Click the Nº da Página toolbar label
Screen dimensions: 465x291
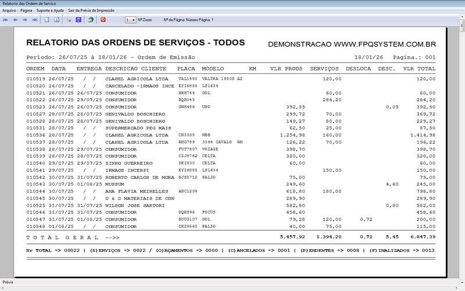[188, 20]
